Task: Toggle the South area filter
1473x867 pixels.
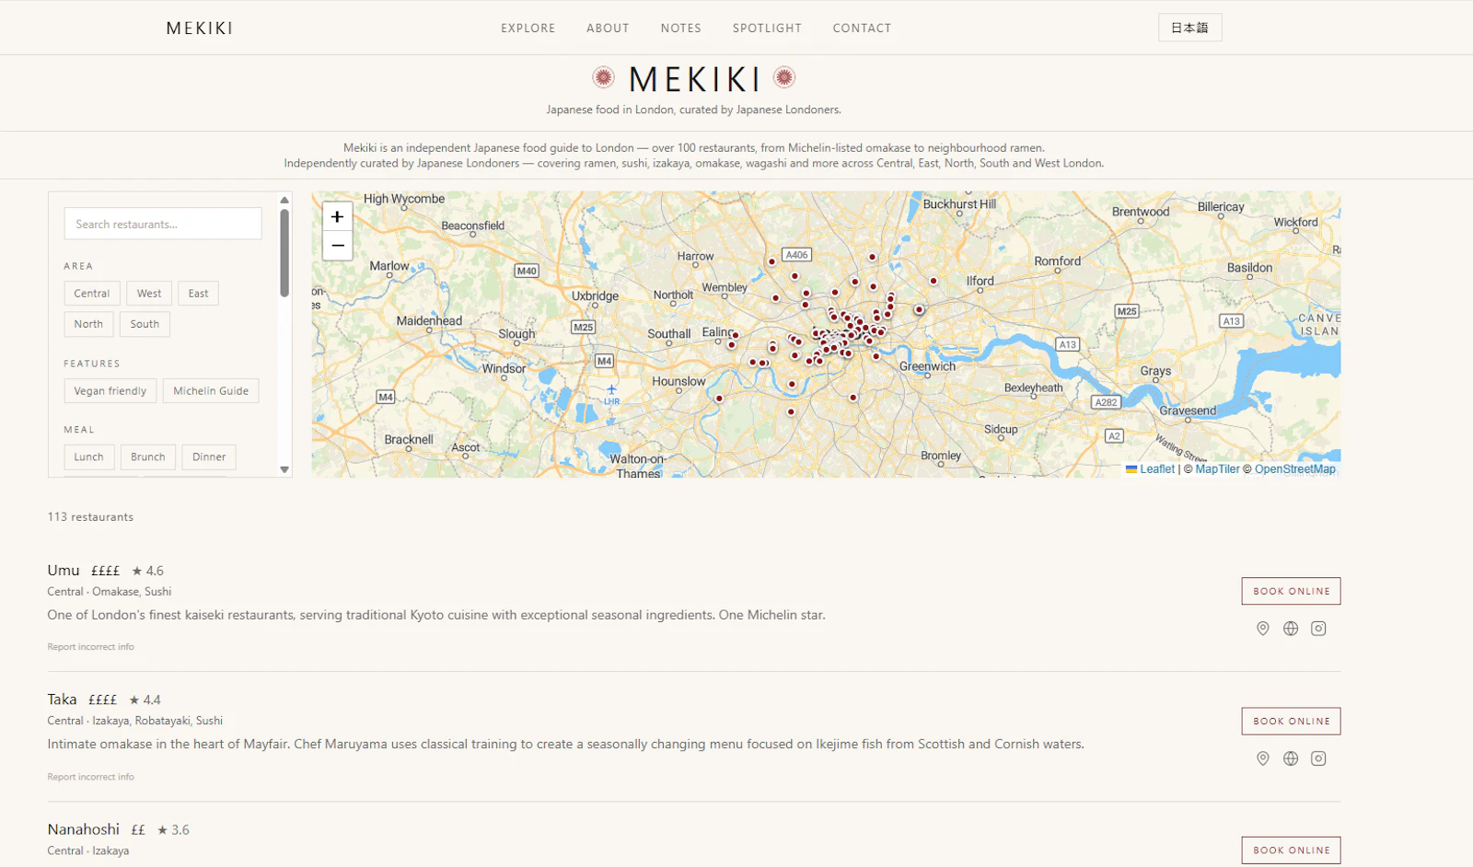Action: point(145,324)
